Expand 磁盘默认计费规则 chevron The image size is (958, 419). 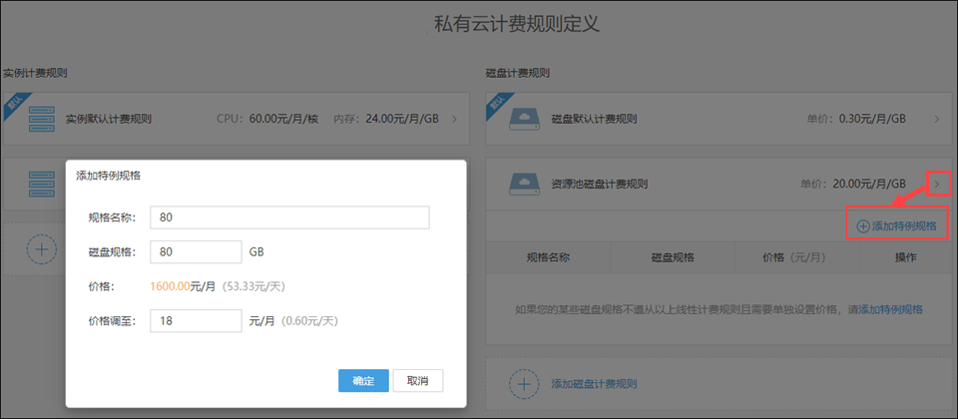point(938,119)
